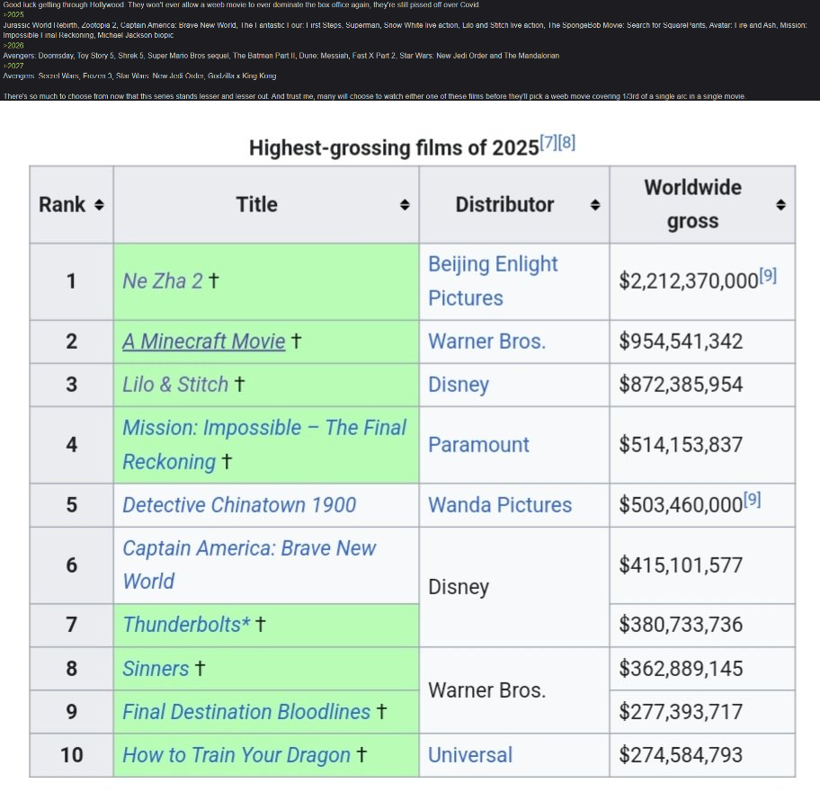Click the plain Disney cell spanning rows 6-7
The height and width of the screenshot is (810, 820).
click(x=514, y=587)
